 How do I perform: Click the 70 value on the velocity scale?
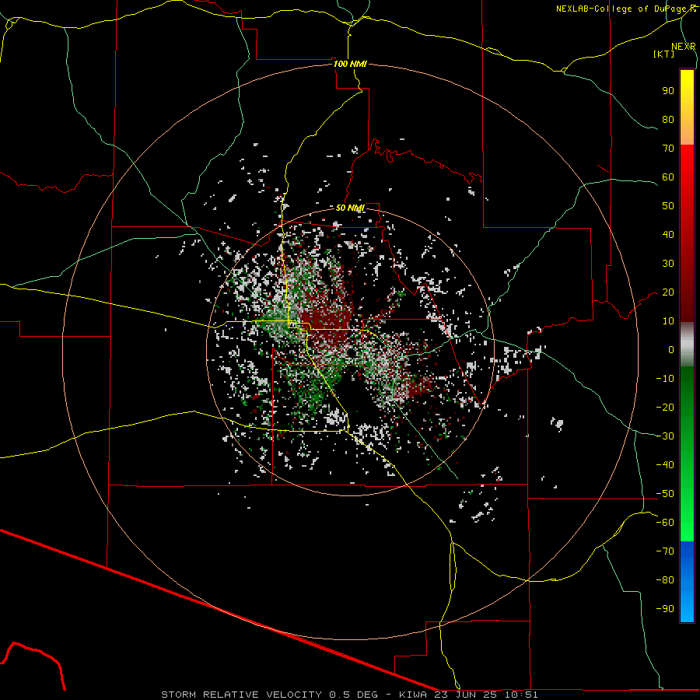pyautogui.click(x=668, y=149)
